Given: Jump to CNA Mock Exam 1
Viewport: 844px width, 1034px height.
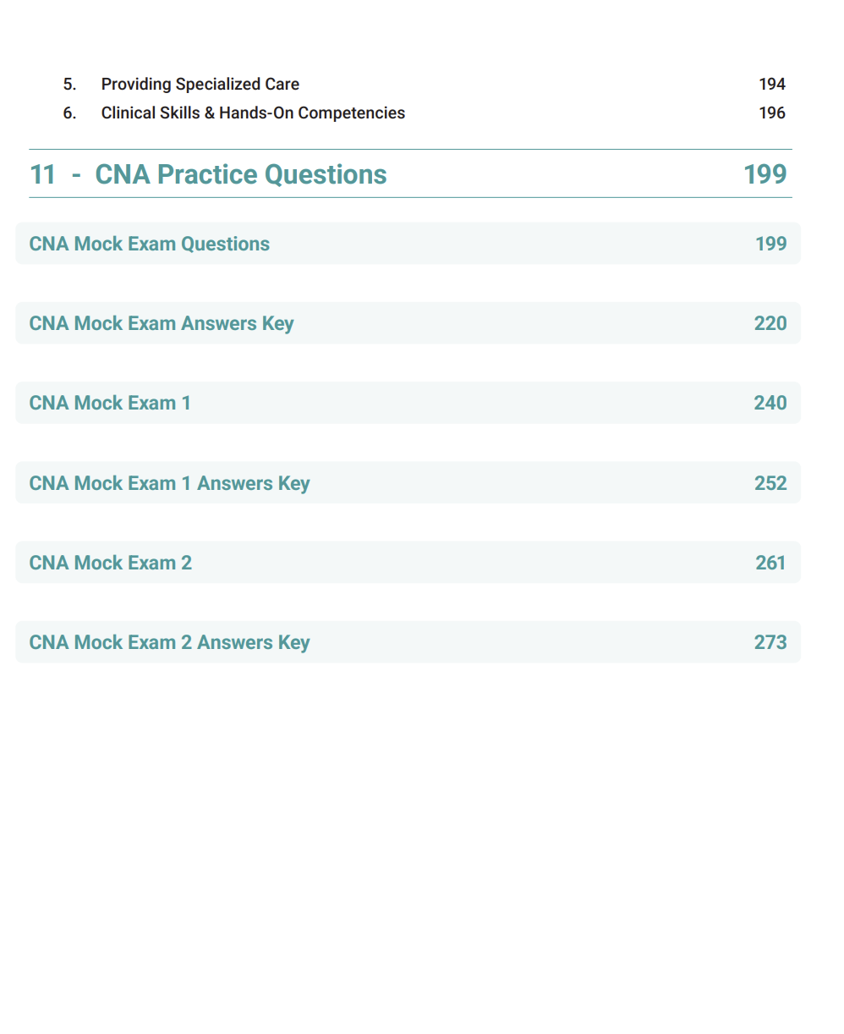Looking at the screenshot, I should point(110,403).
